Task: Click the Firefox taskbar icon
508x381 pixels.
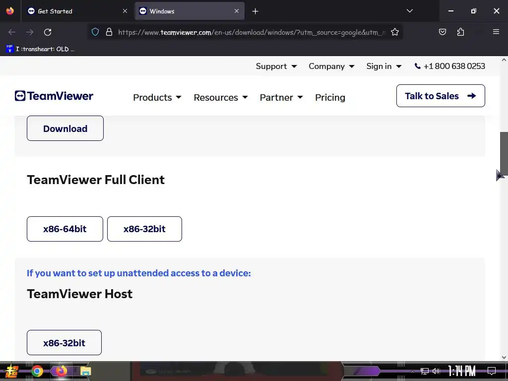Action: click(61, 371)
